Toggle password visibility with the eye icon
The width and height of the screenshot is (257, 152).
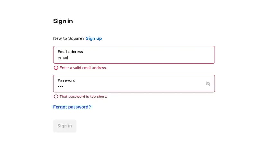point(208,84)
